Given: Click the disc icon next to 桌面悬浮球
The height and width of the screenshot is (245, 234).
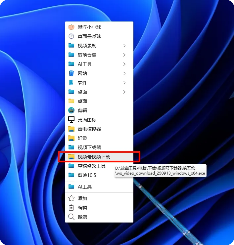Looking at the screenshot, I should click(x=71, y=36).
